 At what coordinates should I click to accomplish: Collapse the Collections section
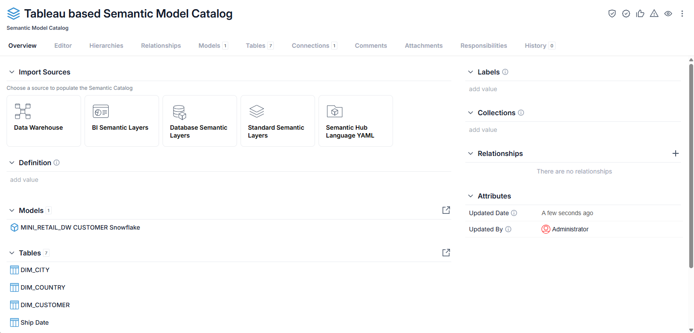471,113
